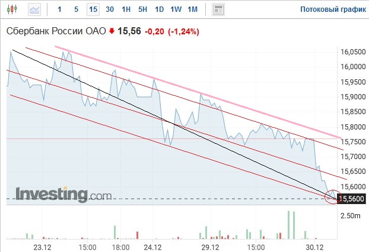Switch to candlestick chart type icon
Viewport: 369px width, 252px height.
[x=12, y=9]
